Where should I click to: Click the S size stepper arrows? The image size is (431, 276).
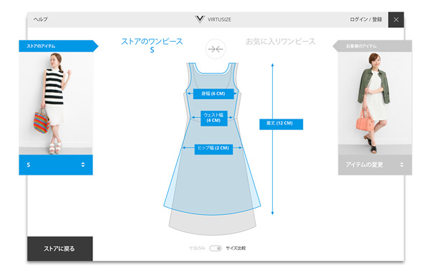pyautogui.click(x=83, y=165)
